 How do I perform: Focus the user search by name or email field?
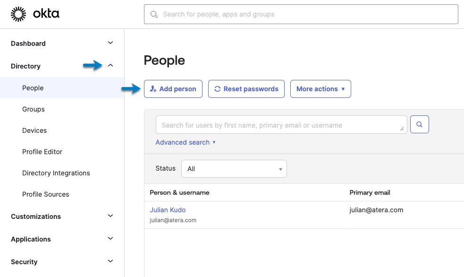pos(281,125)
